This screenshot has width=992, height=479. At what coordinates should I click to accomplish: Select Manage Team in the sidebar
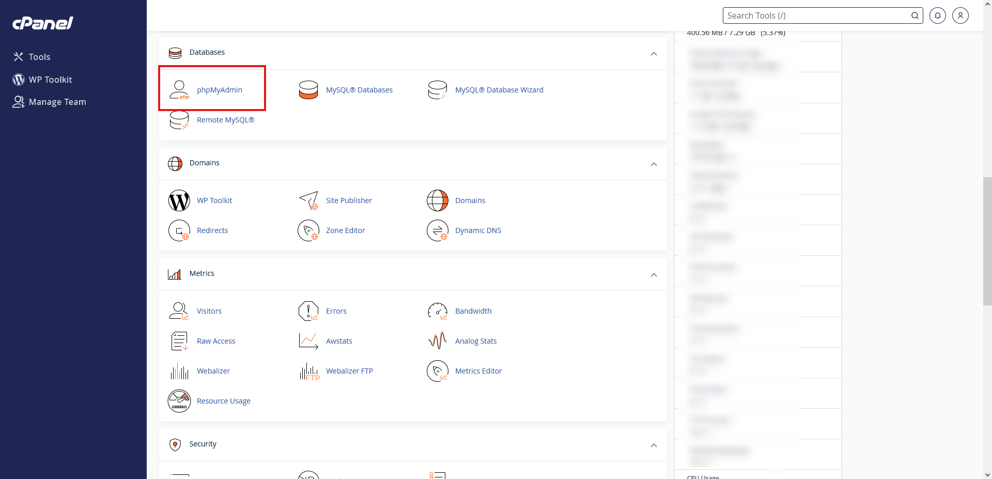pos(50,102)
